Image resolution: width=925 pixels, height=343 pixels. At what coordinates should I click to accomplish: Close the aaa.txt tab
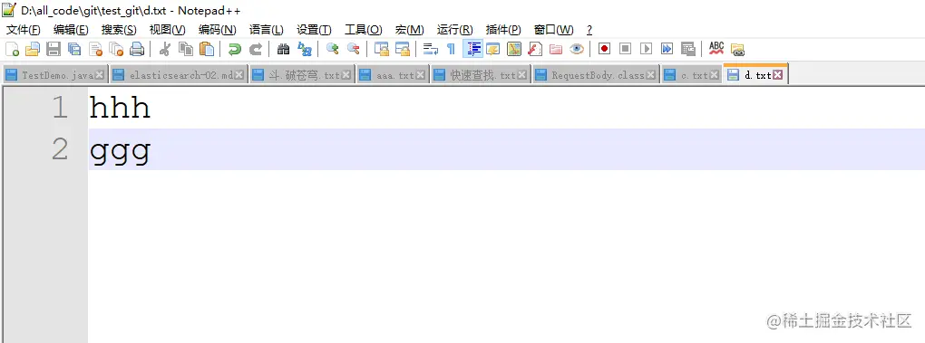pos(420,75)
